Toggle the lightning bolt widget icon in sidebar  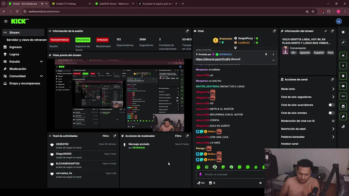click(x=343, y=66)
